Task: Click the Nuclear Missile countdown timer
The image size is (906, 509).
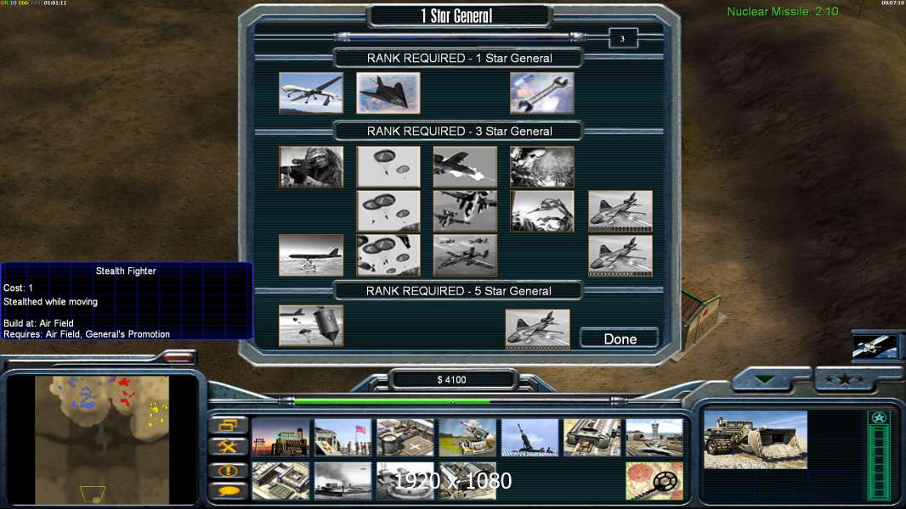Action: tap(783, 12)
